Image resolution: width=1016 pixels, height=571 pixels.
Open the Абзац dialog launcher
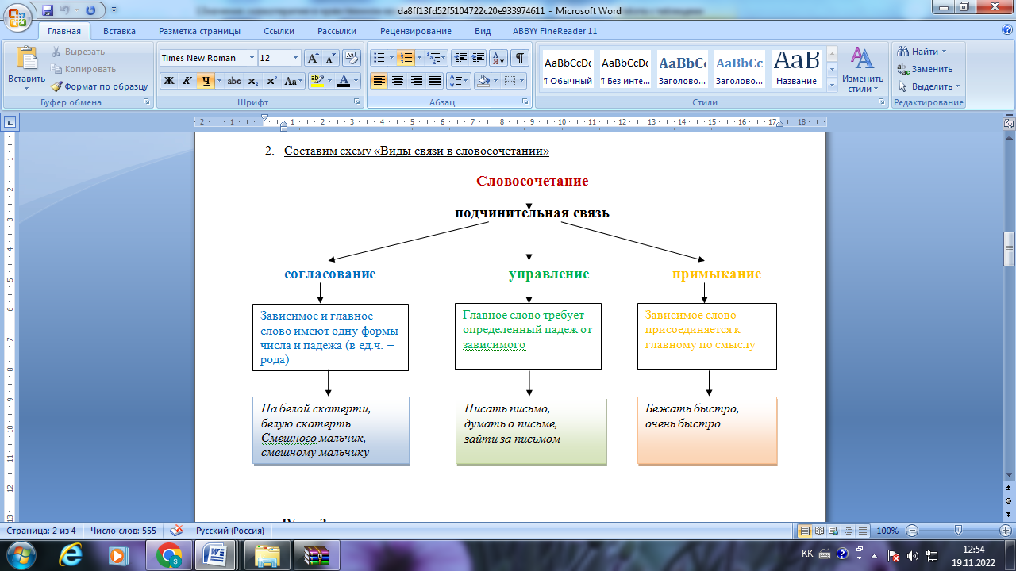pyautogui.click(x=525, y=102)
